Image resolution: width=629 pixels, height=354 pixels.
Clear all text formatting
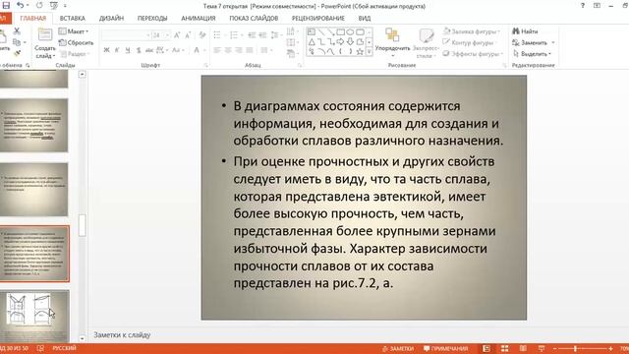[202, 35]
